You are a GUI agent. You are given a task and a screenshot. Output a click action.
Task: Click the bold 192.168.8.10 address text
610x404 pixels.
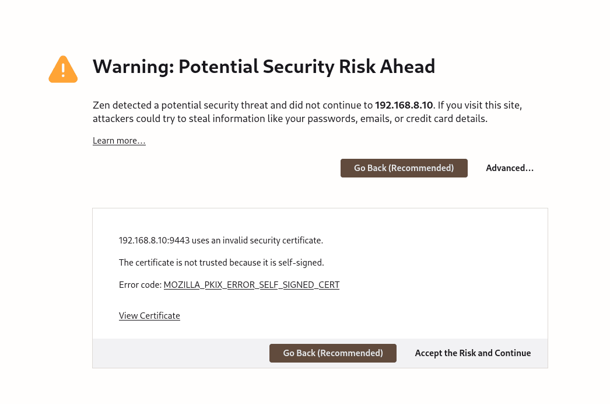(x=404, y=105)
